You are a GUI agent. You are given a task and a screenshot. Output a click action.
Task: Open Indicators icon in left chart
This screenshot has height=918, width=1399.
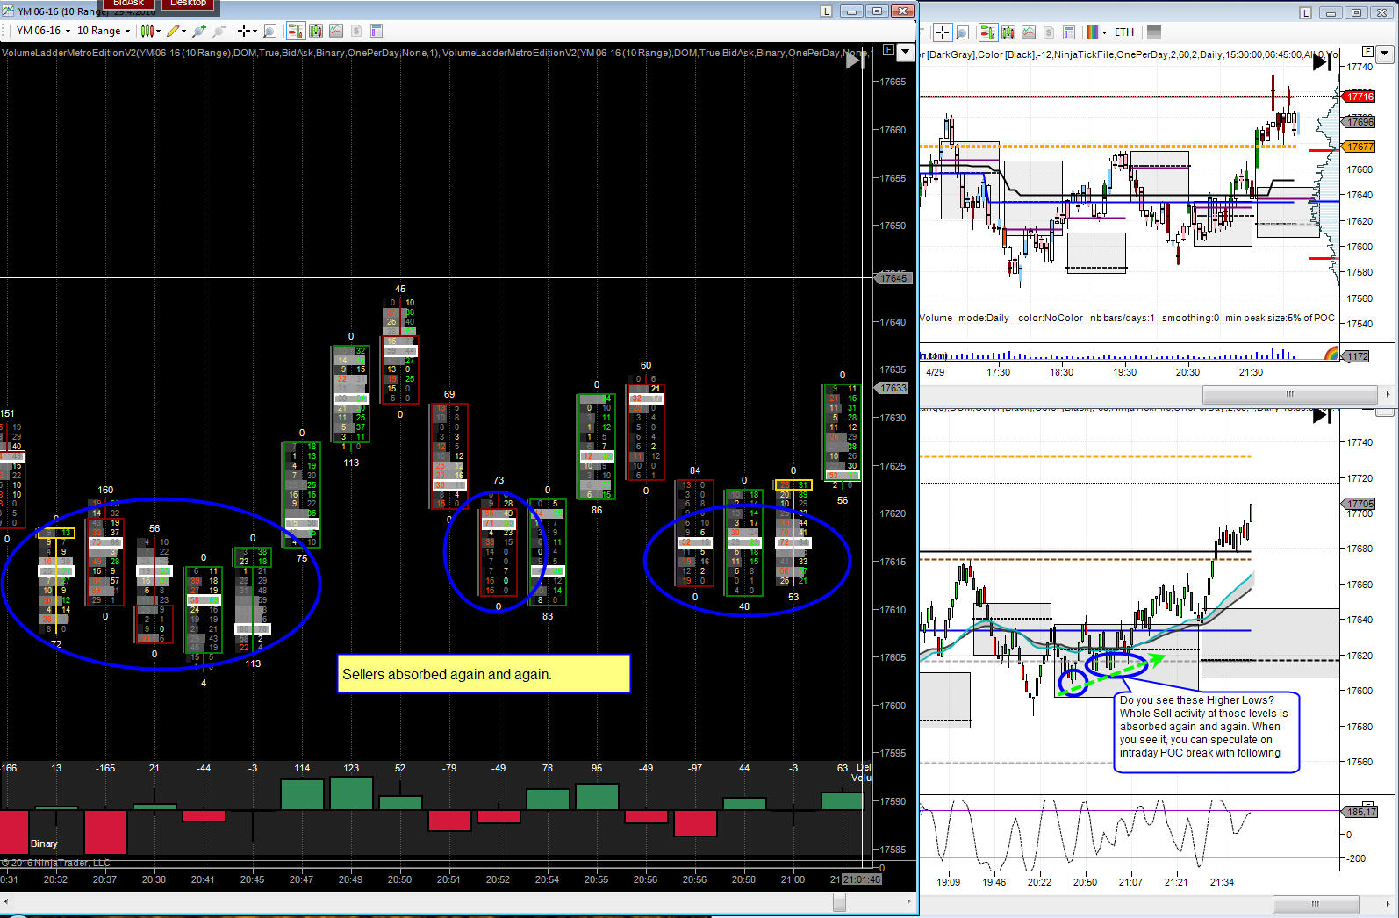336,31
